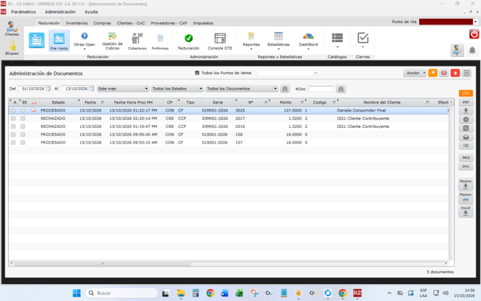
Task: Click the circled X side button
Action: pyautogui.click(x=466, y=120)
